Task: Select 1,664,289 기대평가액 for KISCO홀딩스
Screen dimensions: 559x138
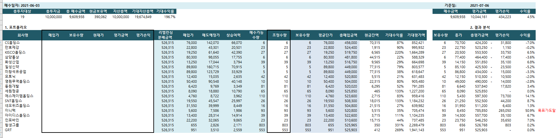Action: pos(417,52)
